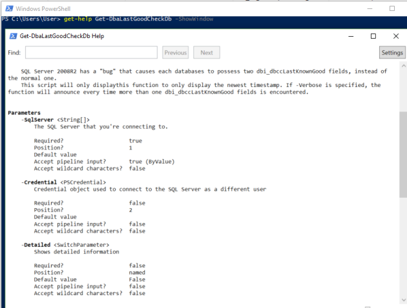Click the Previous search button
This screenshot has width=407, height=308.
coord(176,53)
